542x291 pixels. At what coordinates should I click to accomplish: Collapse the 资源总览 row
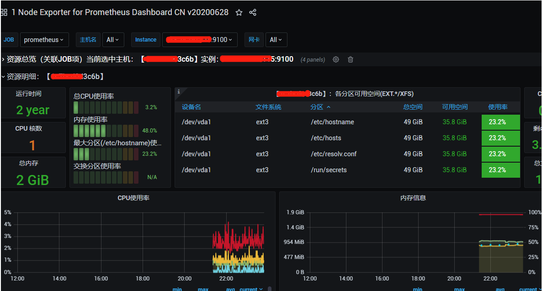(4, 59)
